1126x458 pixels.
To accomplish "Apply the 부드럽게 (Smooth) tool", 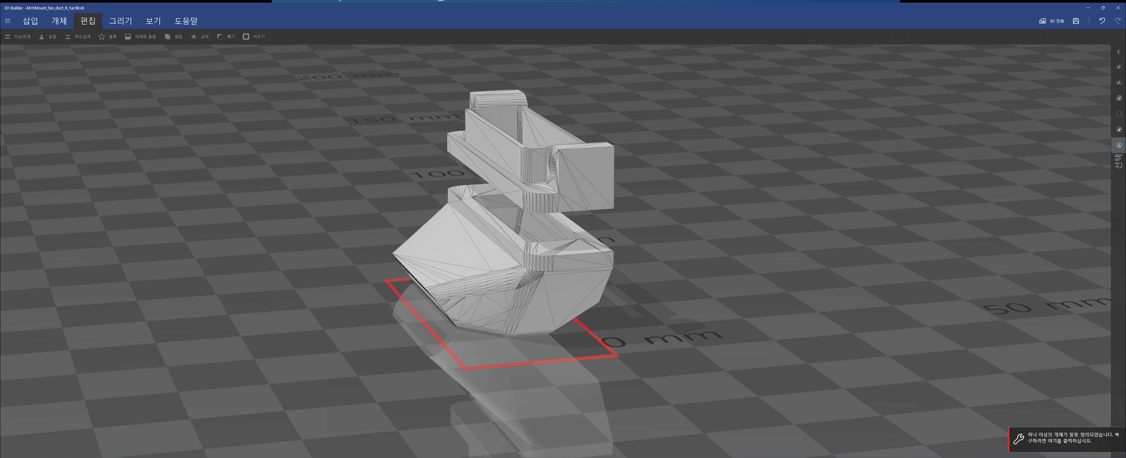I will [x=78, y=37].
